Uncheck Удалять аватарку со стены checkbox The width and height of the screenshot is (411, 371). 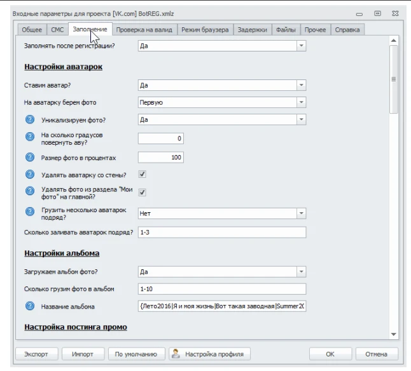click(x=142, y=174)
